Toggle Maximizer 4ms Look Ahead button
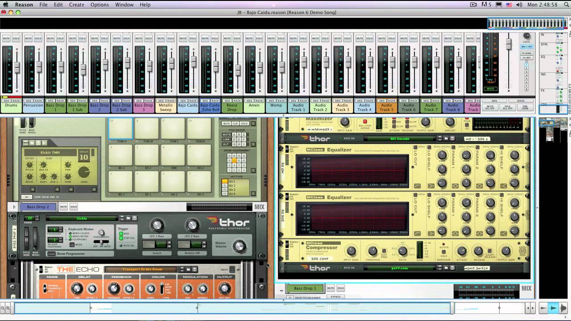The image size is (571, 321). point(364,122)
